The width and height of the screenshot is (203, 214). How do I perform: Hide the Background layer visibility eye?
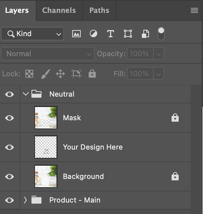coord(9,176)
